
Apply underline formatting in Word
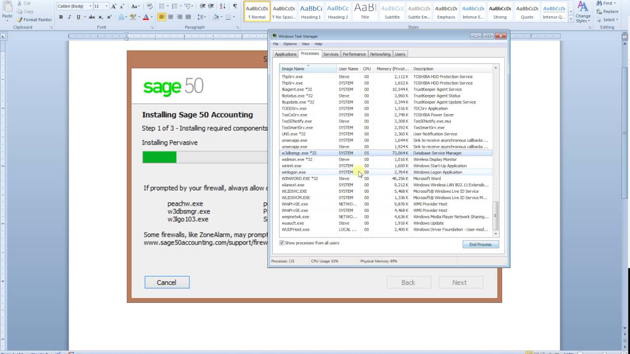pyautogui.click(x=79, y=17)
